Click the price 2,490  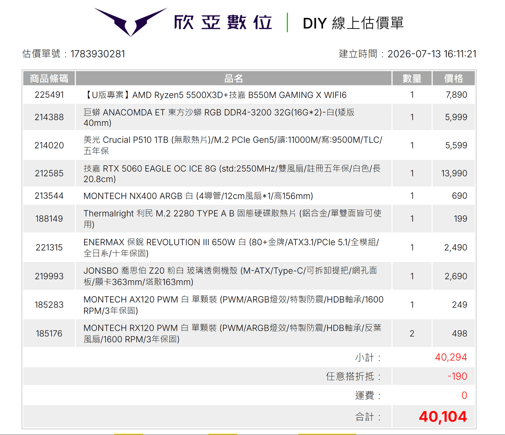(456, 247)
